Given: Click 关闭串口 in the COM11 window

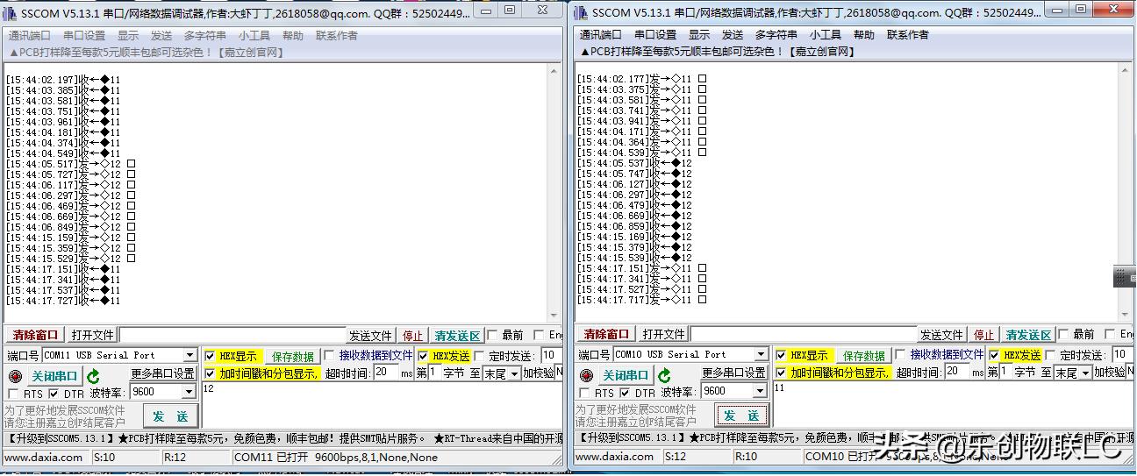Looking at the screenshot, I should (x=54, y=377).
